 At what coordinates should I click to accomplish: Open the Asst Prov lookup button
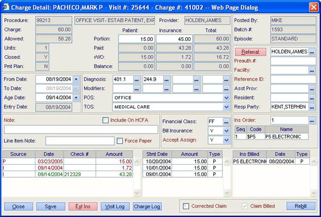[312, 88]
